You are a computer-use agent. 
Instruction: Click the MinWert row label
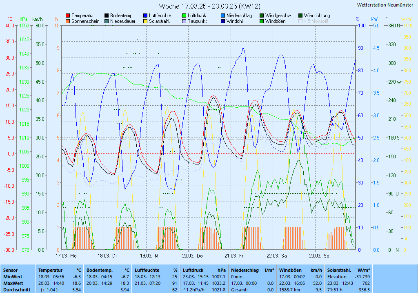click(13, 277)
